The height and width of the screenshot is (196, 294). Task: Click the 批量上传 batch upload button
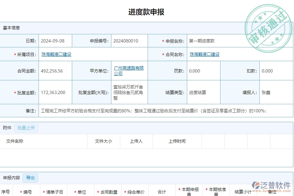pyautogui.click(x=26, y=128)
